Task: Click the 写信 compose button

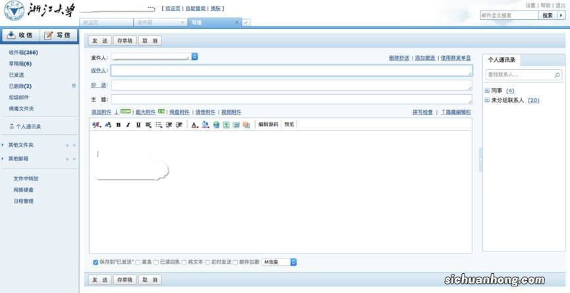Action: tap(58, 35)
